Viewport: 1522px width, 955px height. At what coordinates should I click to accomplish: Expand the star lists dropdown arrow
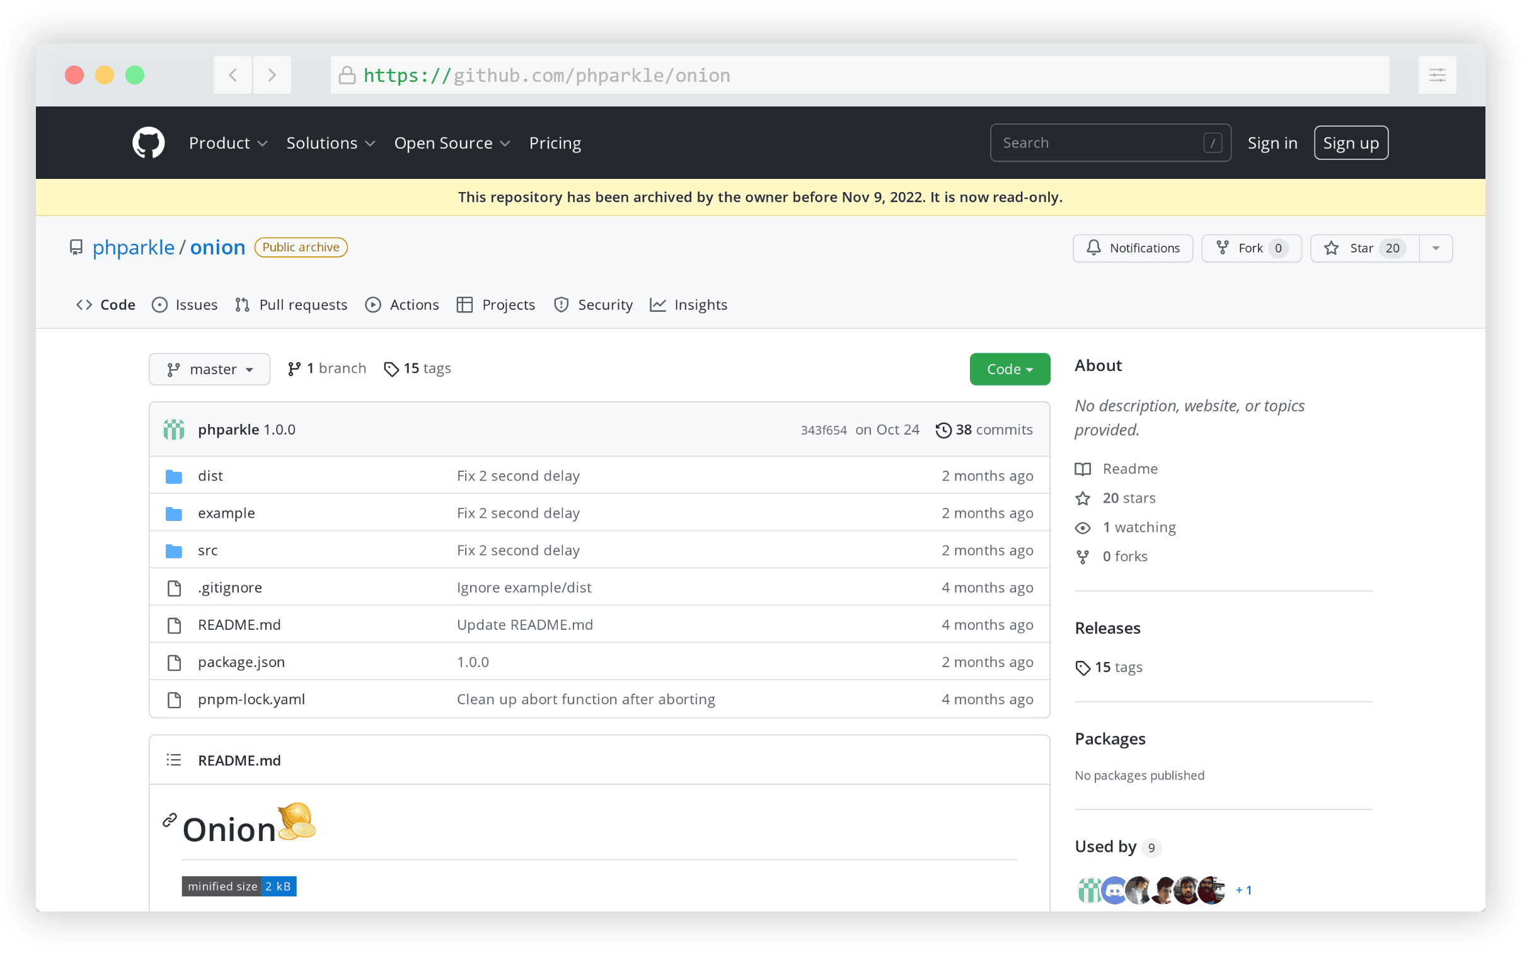coord(1436,248)
